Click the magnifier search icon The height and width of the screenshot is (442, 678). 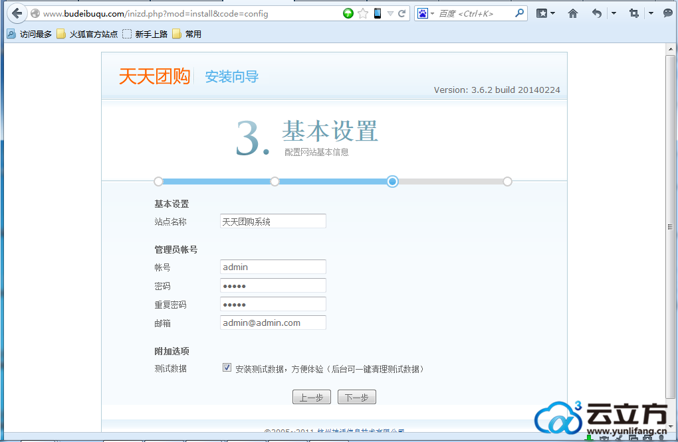coord(519,13)
